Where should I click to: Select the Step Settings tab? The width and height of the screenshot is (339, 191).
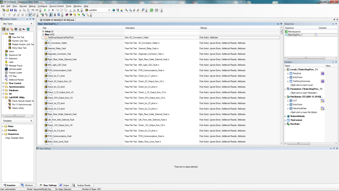(48, 185)
